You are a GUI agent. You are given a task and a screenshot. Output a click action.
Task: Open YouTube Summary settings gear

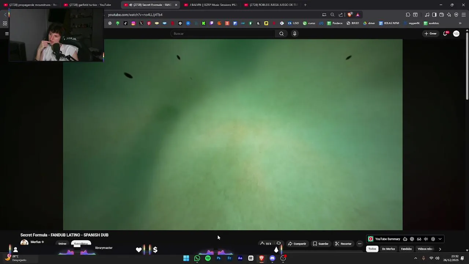pos(433,239)
